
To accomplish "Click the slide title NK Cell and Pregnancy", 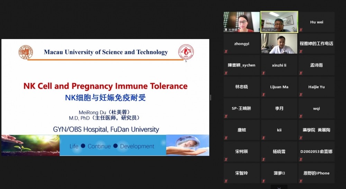I will pyautogui.click(x=105, y=86).
